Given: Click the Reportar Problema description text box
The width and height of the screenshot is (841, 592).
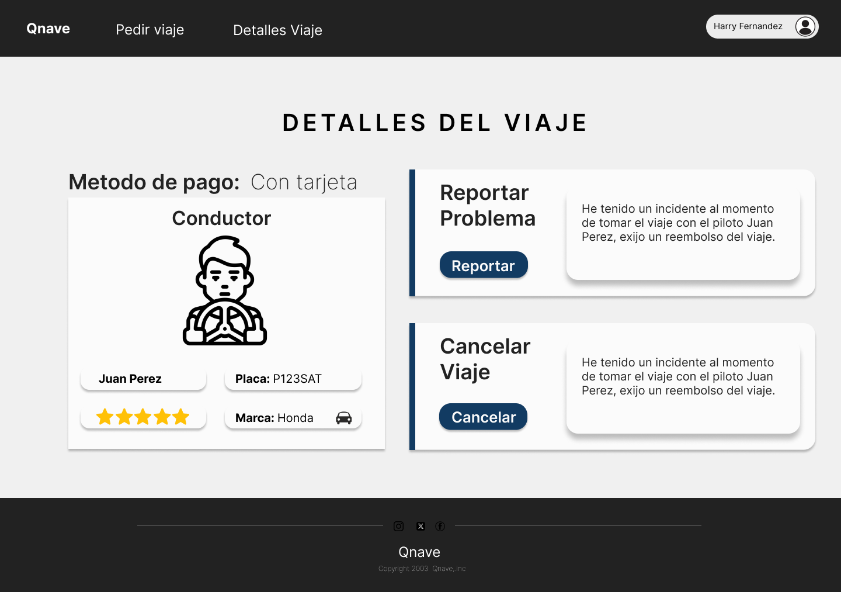Looking at the screenshot, I should click(683, 235).
